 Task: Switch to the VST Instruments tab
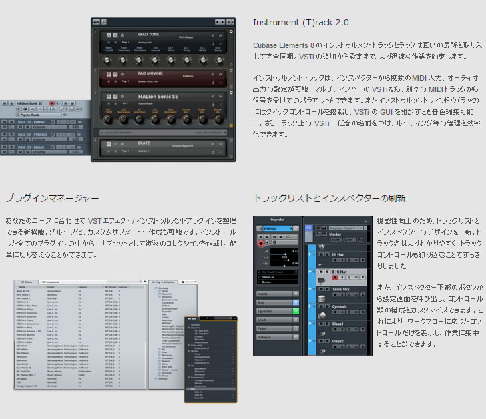[51, 282]
